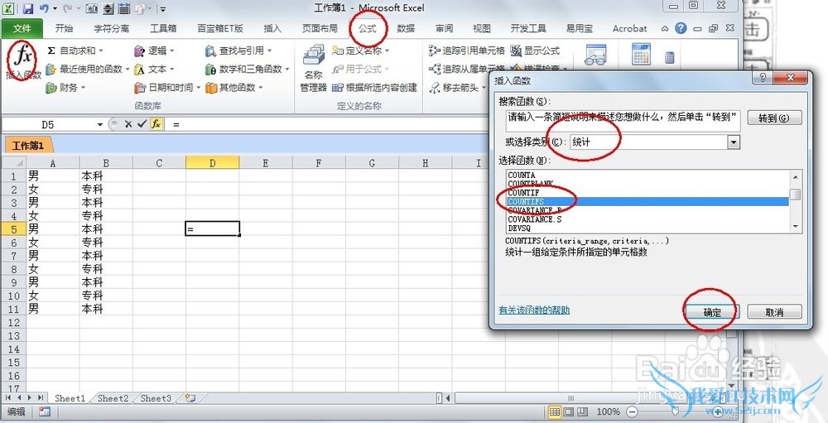Switch to the 插入 Insert tab
The height and width of the screenshot is (423, 828).
[272, 28]
